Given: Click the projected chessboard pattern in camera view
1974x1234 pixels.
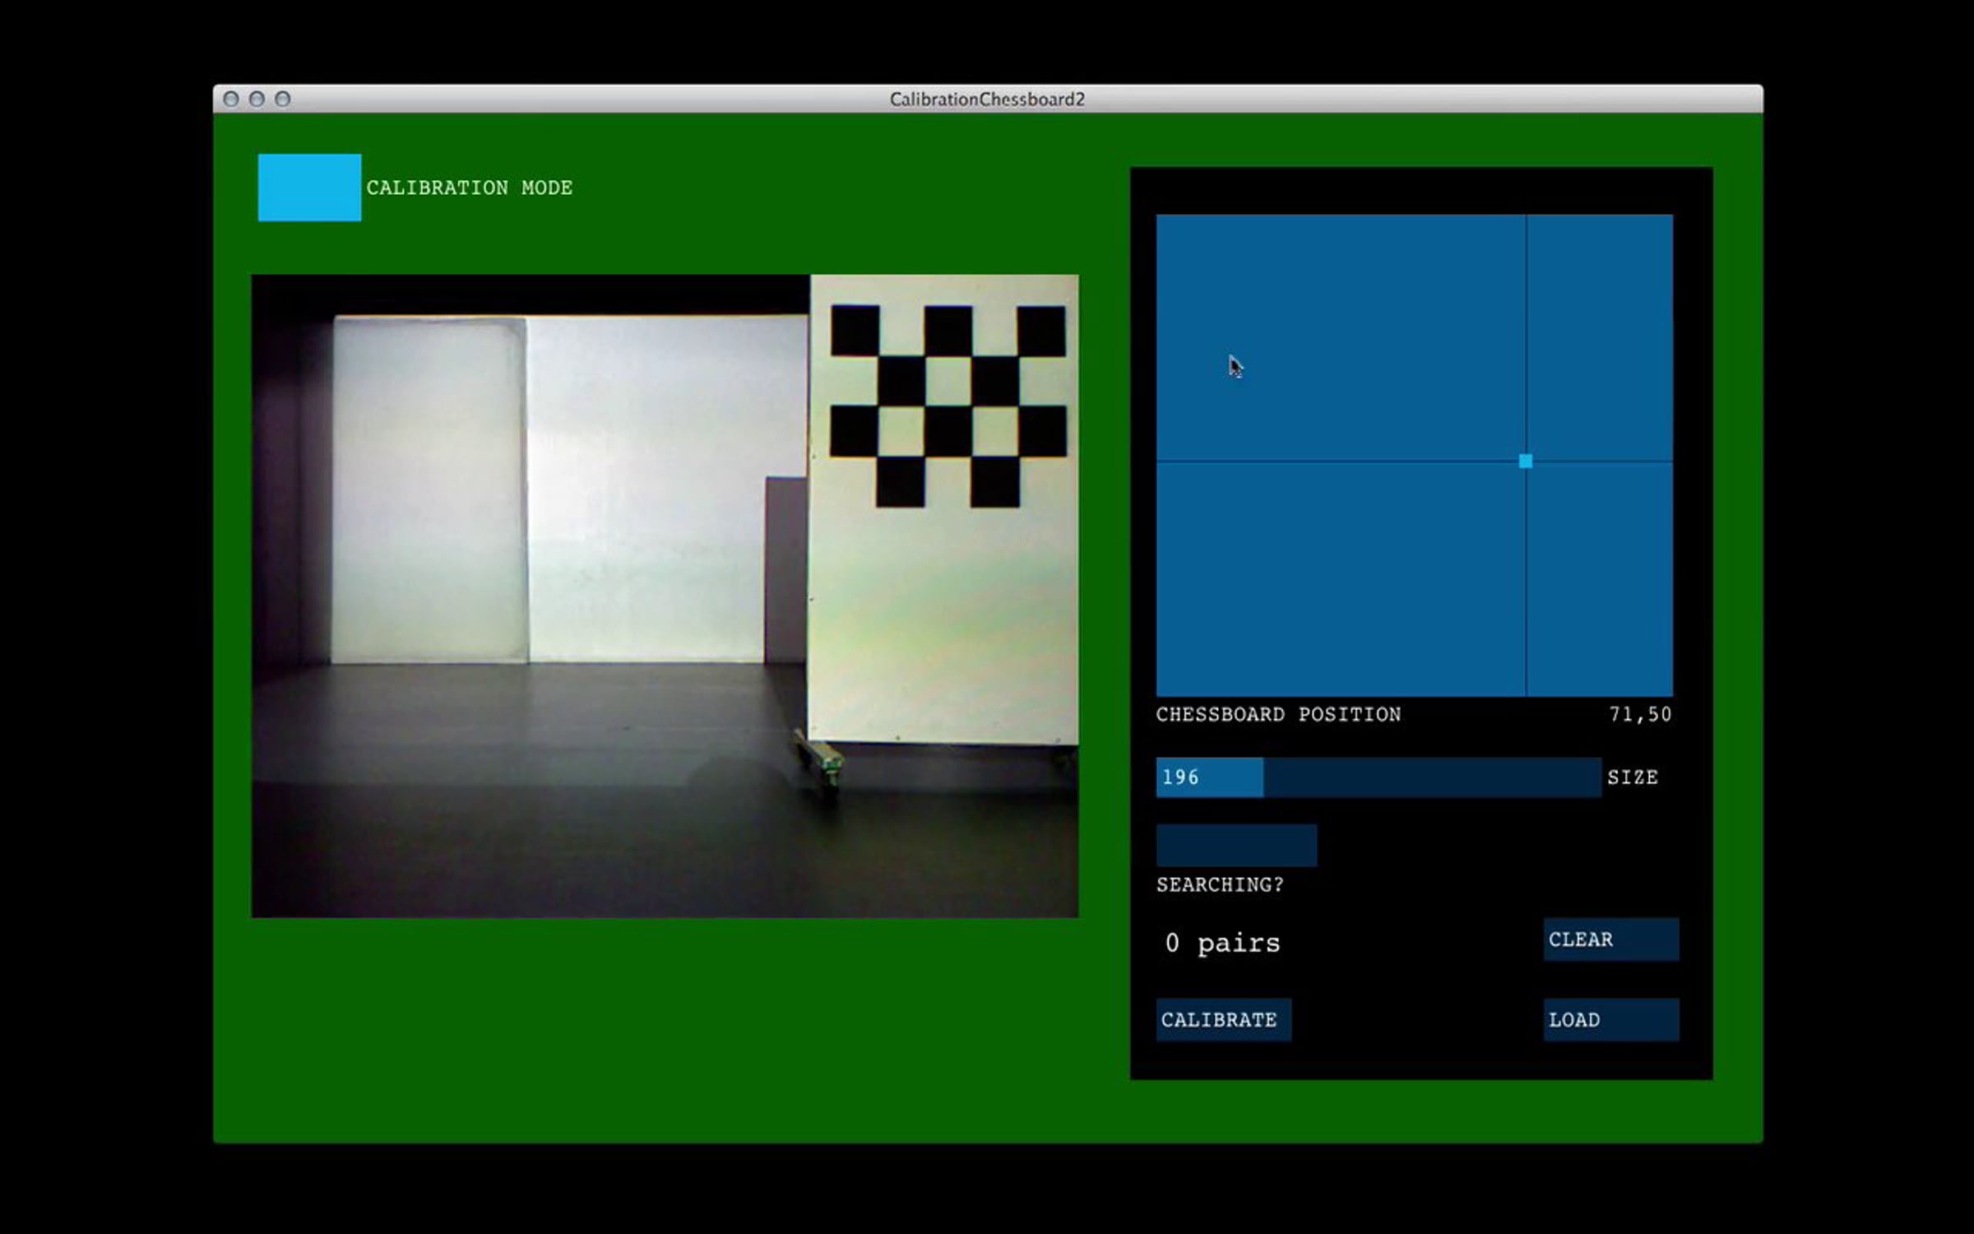Looking at the screenshot, I should pyautogui.click(x=948, y=406).
